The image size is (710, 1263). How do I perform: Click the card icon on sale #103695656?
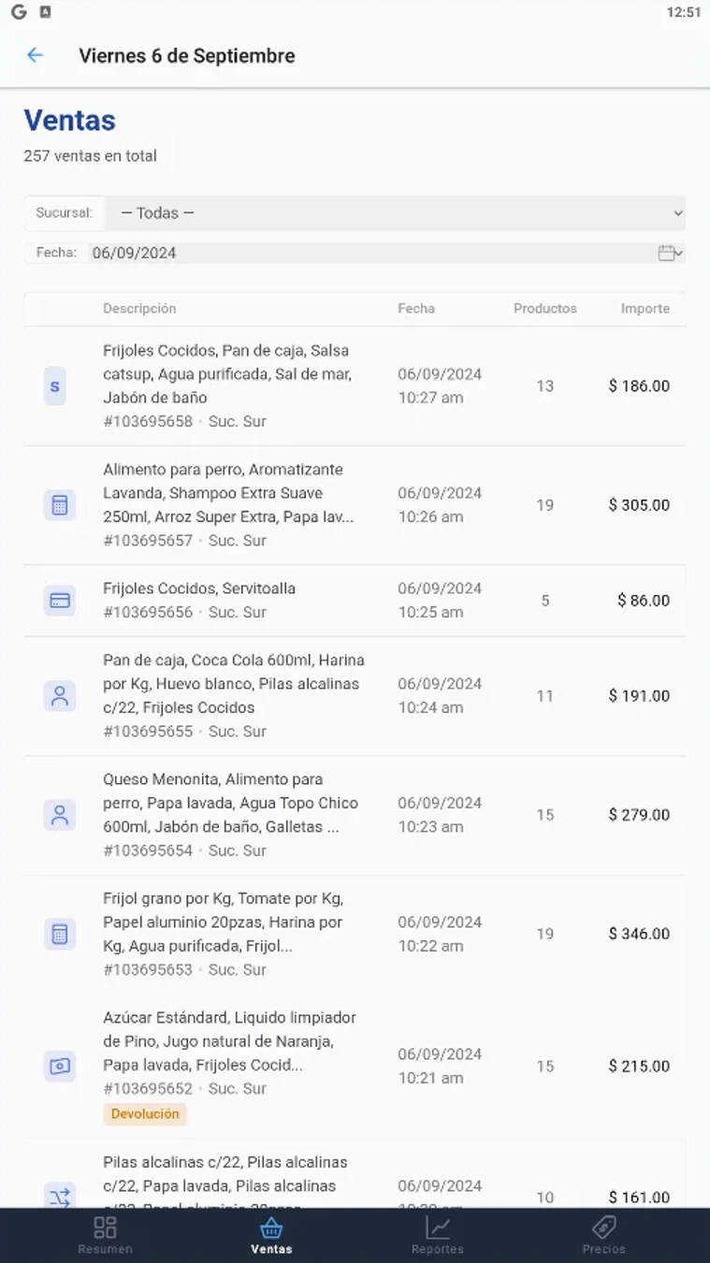tap(60, 601)
